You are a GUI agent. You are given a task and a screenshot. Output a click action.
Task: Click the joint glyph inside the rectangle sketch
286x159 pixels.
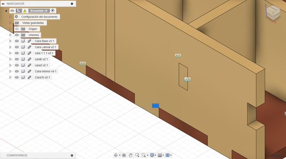188,79
